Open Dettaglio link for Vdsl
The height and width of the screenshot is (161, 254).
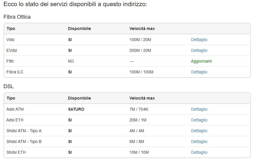[x=199, y=40]
